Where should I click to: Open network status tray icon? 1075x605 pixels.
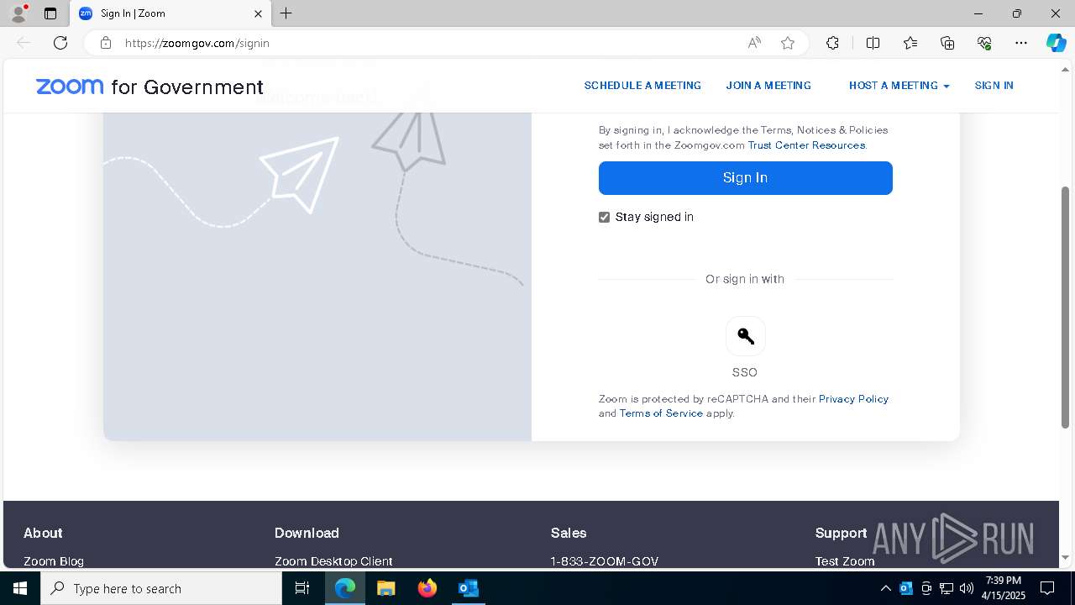[x=947, y=588]
